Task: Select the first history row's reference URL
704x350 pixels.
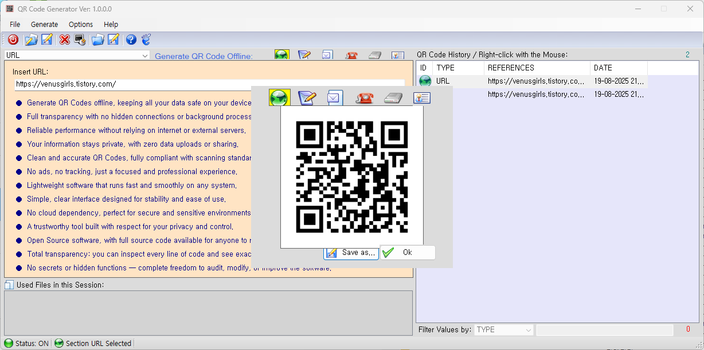Action: click(536, 81)
